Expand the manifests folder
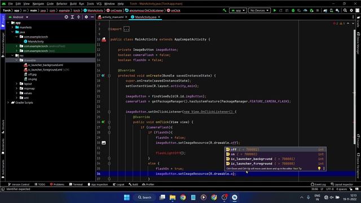361x203 pixels. click(x=12, y=28)
